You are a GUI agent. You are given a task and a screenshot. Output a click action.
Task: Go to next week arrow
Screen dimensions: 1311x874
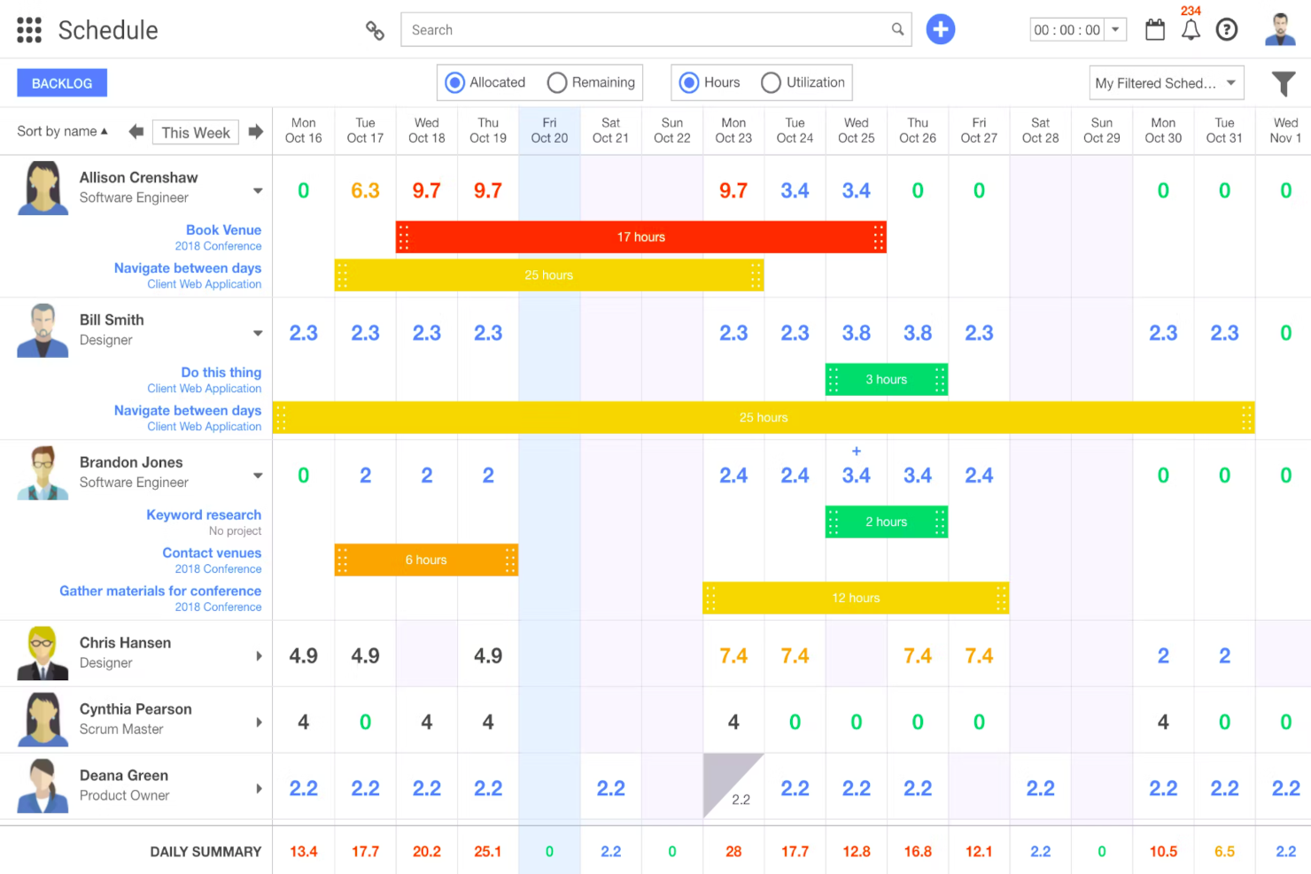[x=255, y=132]
